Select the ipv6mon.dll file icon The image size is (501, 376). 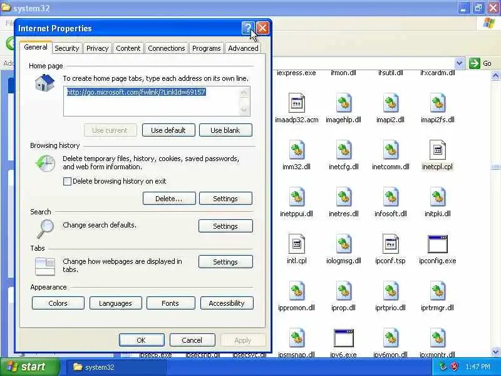(390, 338)
